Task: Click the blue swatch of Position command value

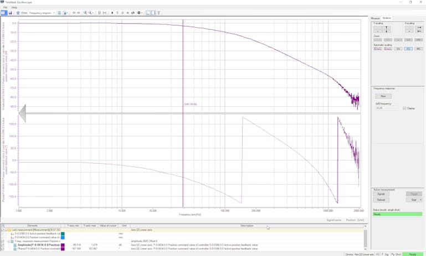Action: click(x=63, y=237)
